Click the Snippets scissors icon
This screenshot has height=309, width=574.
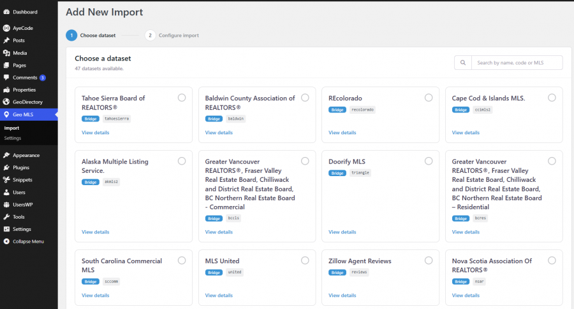pos(6,180)
